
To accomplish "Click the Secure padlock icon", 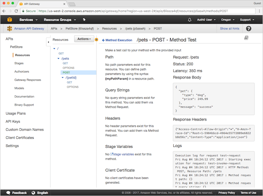I will coord(23,11).
